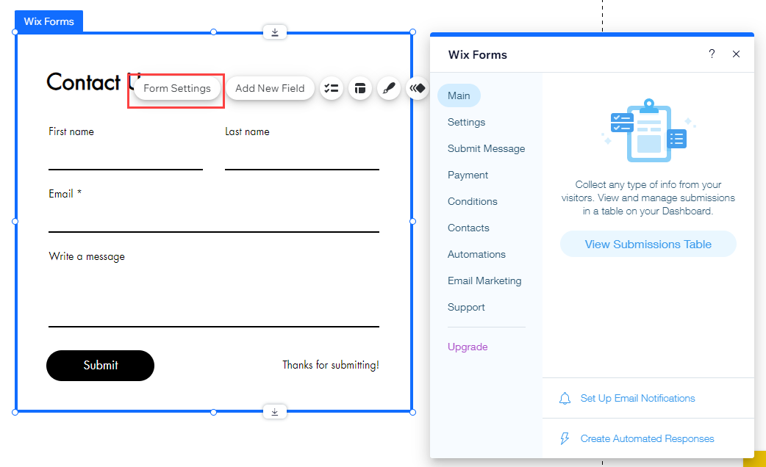Open the Support tab
This screenshot has height=467, width=766.
click(467, 307)
